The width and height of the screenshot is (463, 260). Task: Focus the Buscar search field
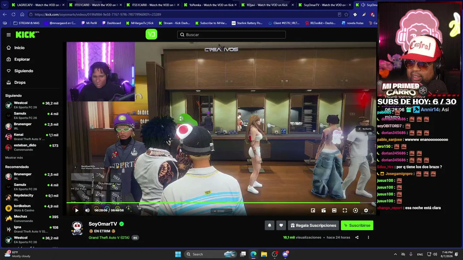point(231,35)
